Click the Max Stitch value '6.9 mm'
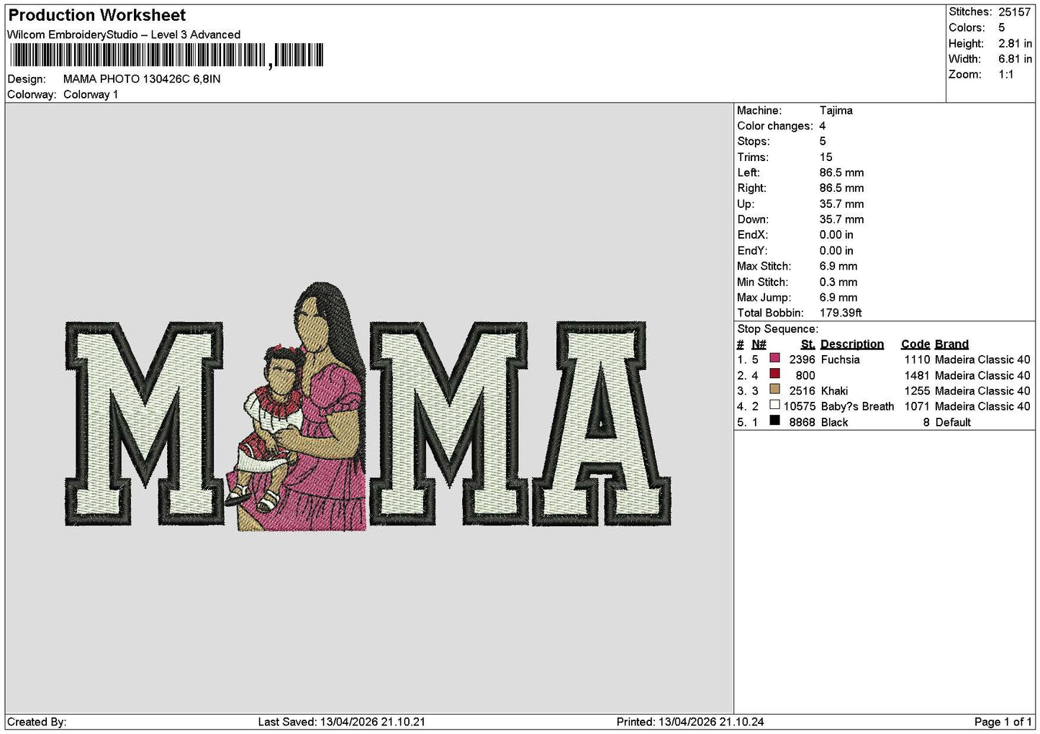Viewport: 1040px width, 734px height. [x=838, y=267]
